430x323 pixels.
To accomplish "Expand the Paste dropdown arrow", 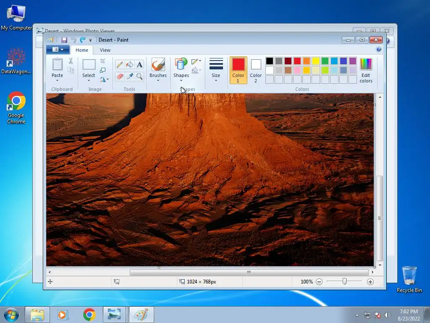I will click(x=57, y=80).
